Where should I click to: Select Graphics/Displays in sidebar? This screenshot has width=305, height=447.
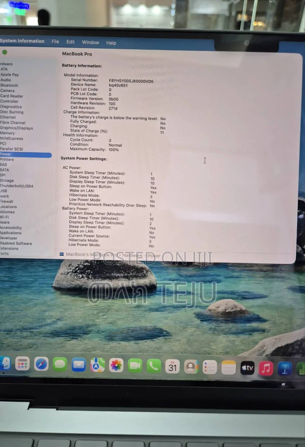tap(16, 128)
